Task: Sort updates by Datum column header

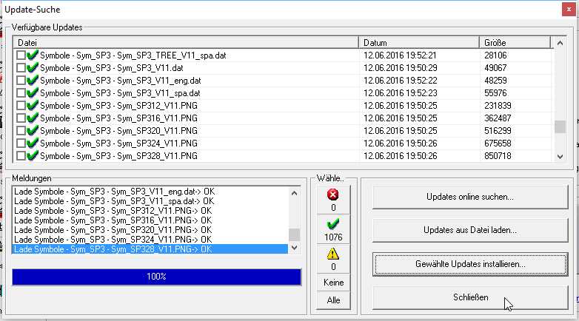Action: pos(419,43)
